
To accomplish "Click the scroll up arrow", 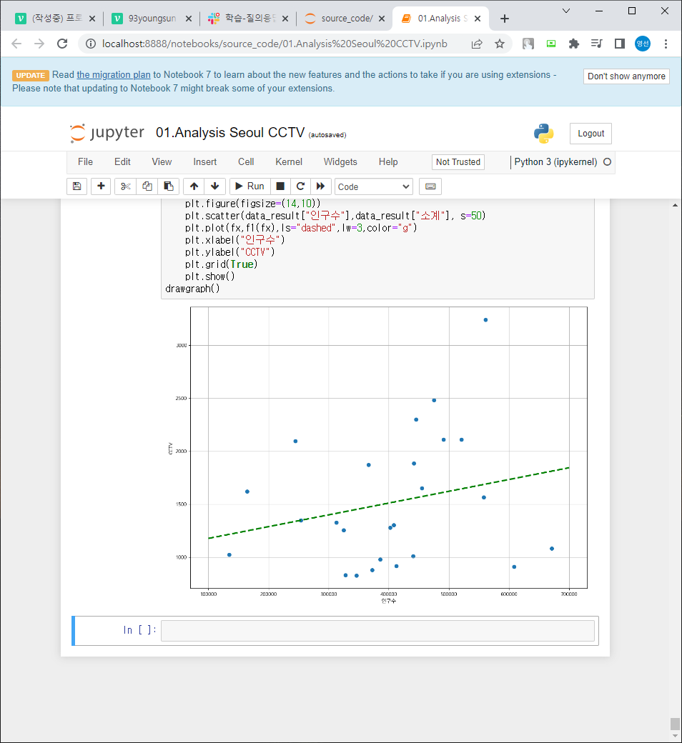I will point(675,205).
